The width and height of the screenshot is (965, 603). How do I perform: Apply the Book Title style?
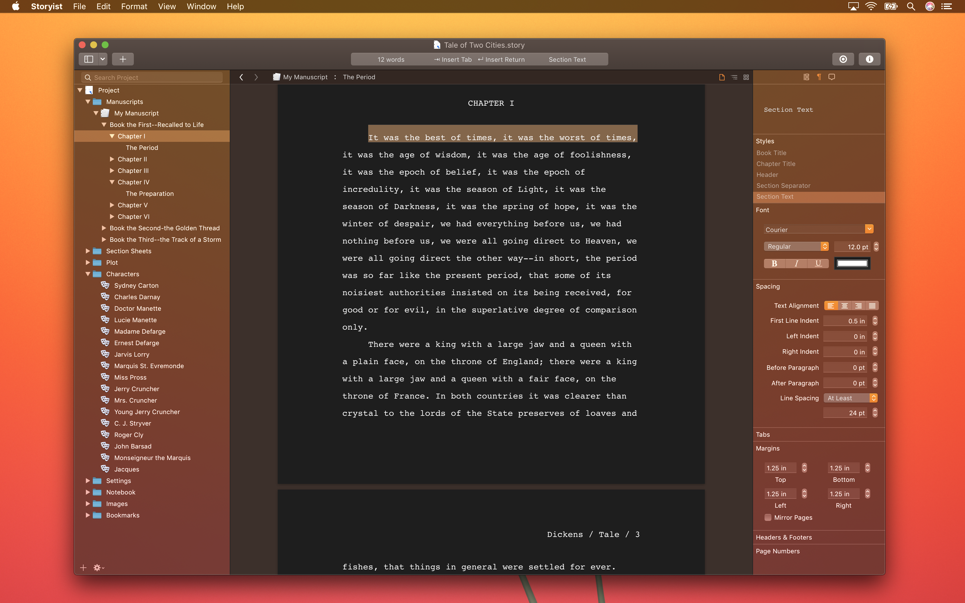tap(771, 153)
